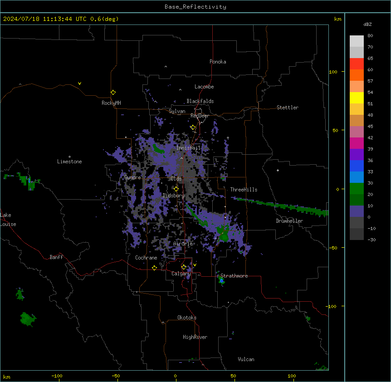Click the 100 tick on right vertical axis

[x=333, y=72]
